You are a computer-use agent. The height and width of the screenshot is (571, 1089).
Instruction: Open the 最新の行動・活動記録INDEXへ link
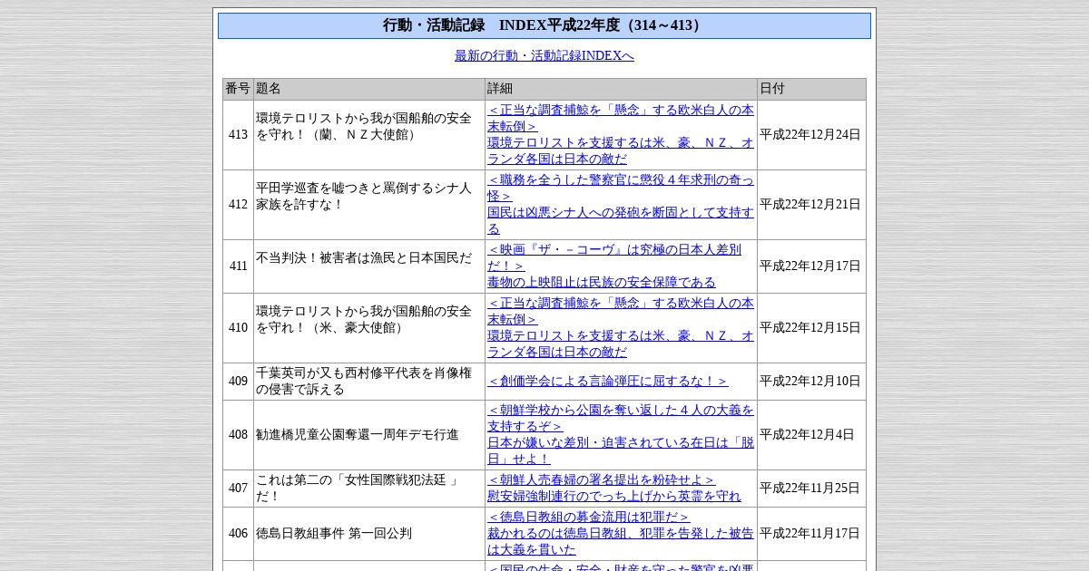544,55
